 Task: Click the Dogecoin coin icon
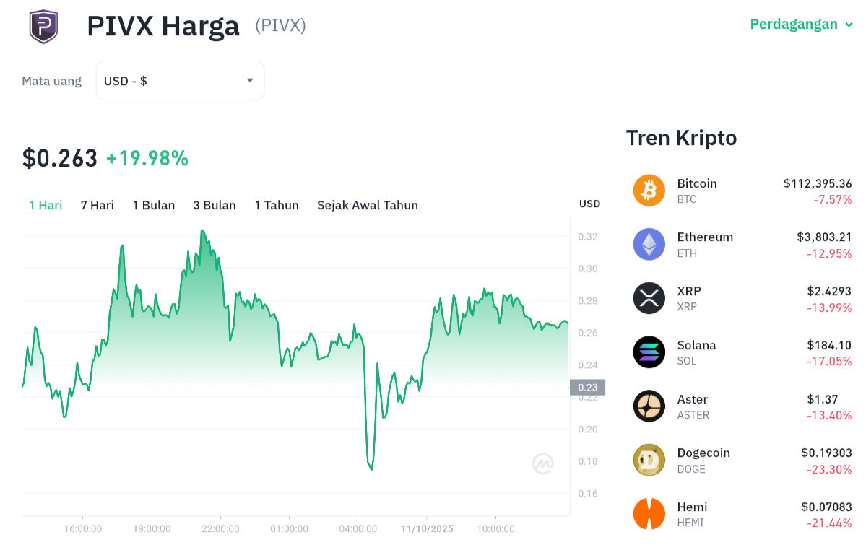click(649, 460)
